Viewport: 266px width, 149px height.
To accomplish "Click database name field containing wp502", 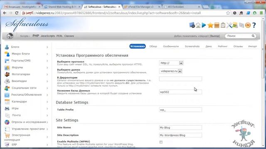I will pyautogui.click(x=180, y=92).
